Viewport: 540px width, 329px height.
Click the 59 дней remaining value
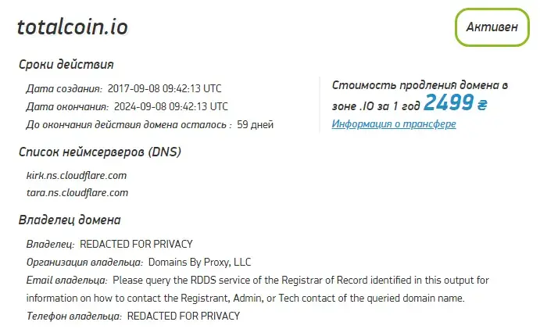[256, 124]
